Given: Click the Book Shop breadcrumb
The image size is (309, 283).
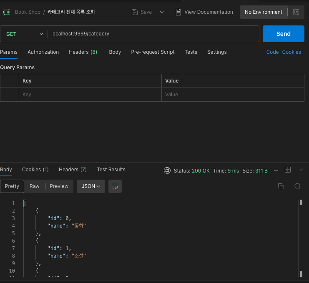Looking at the screenshot, I should point(28,12).
